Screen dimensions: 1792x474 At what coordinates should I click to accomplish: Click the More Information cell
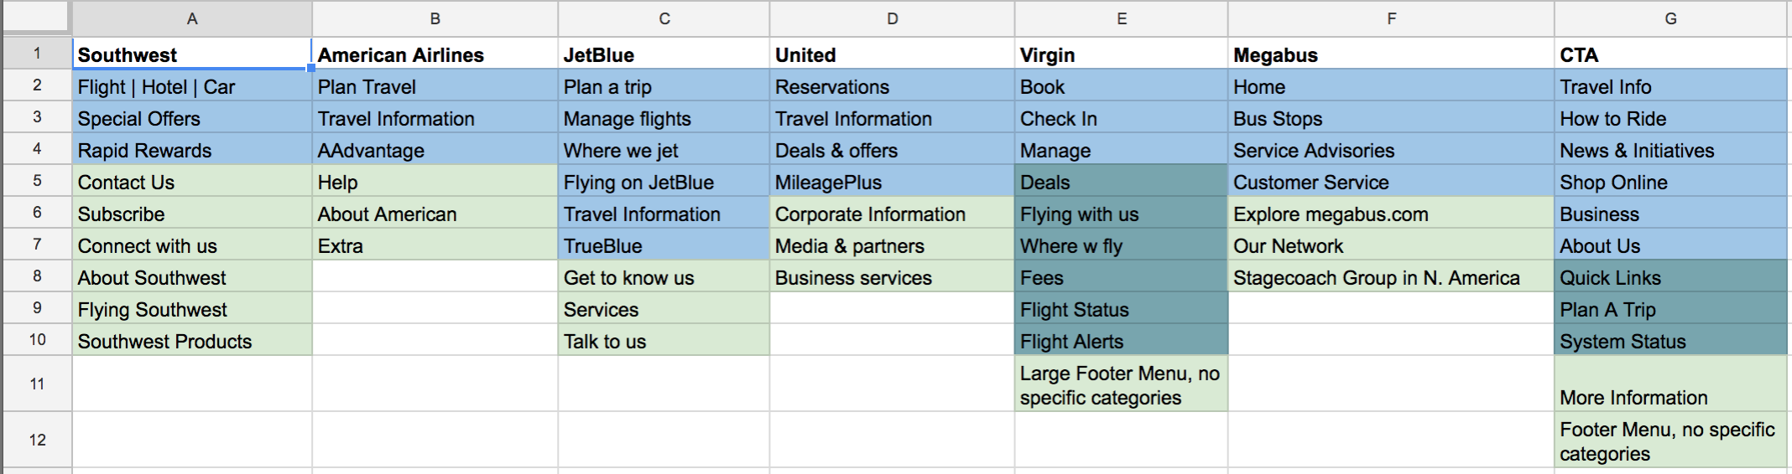[x=1670, y=384]
